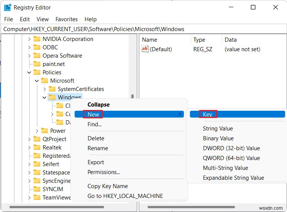The height and width of the screenshot is (212, 287).
Task: Click the SYNCJM folder icon
Action: 37,189
